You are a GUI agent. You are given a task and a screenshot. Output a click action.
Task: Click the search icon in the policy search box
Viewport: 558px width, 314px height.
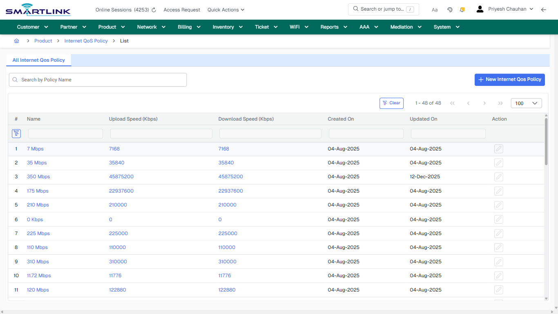tap(15, 79)
